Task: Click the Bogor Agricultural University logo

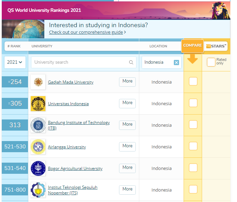Action: pyautogui.click(x=38, y=168)
